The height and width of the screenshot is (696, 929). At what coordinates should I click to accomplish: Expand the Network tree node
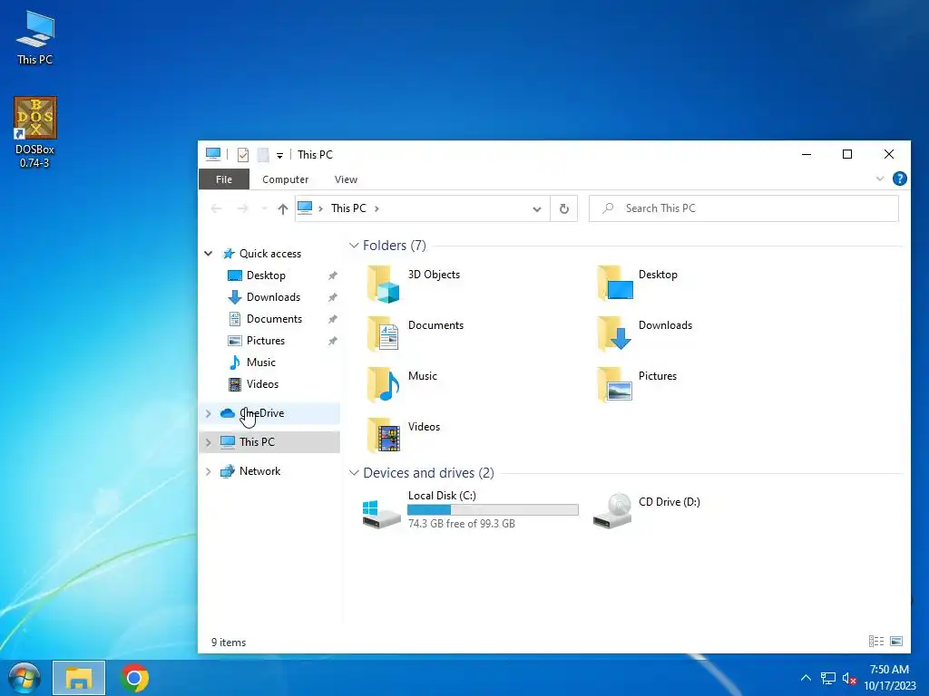pos(209,471)
